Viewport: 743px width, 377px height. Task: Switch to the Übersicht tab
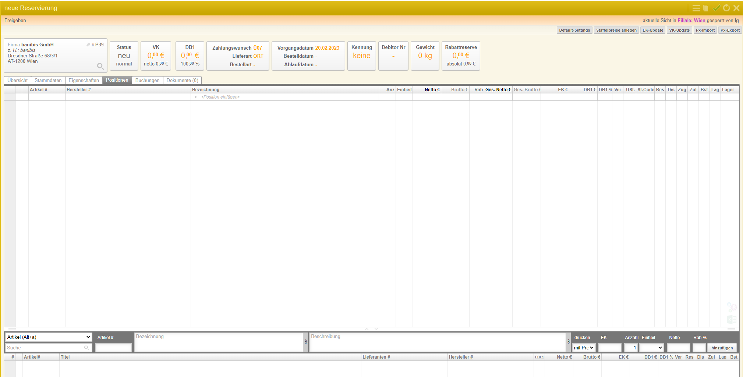pos(17,80)
